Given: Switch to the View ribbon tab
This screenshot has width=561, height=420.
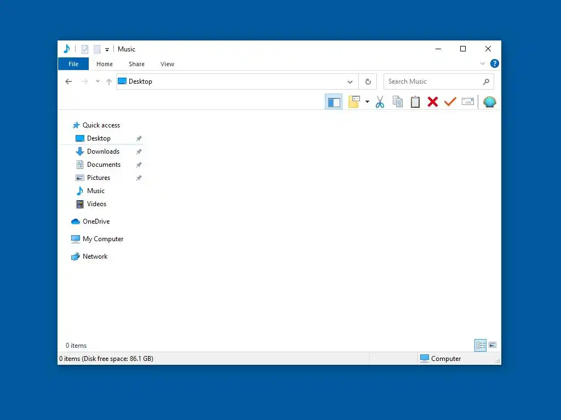Looking at the screenshot, I should pos(168,64).
